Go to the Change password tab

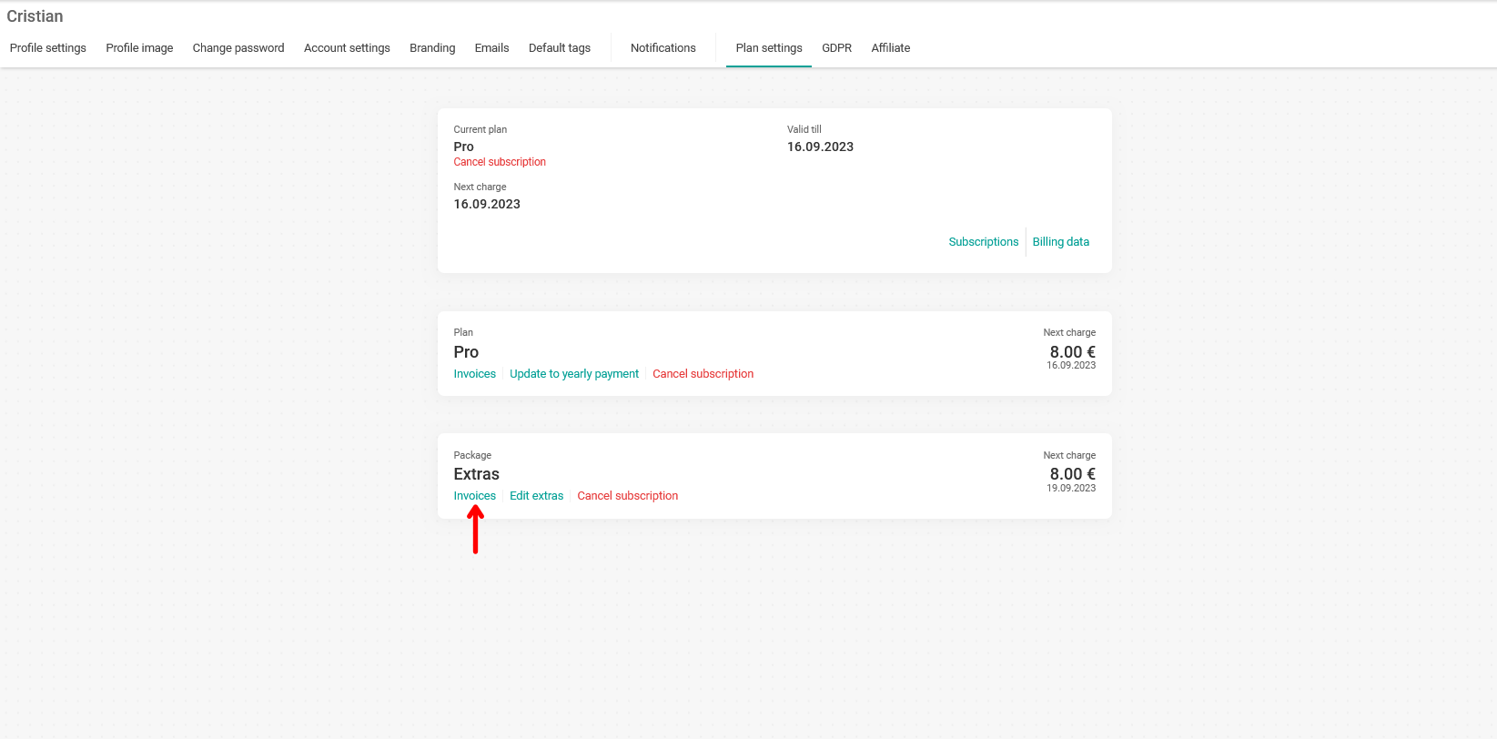pos(238,48)
